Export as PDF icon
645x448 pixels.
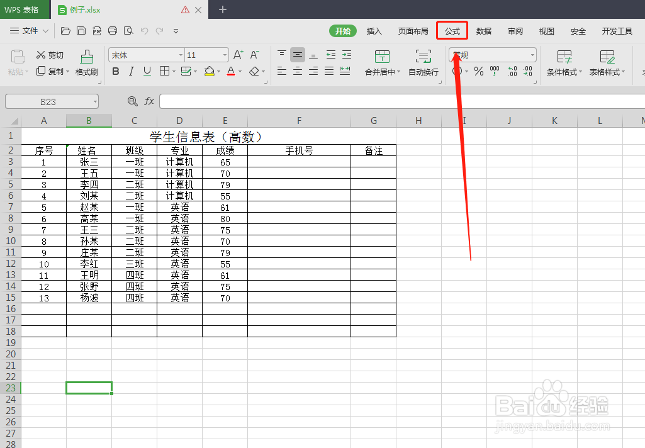coord(97,31)
